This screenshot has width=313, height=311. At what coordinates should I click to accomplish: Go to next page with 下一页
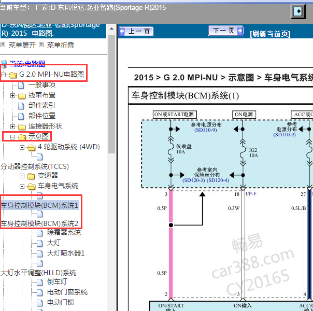tap(225, 31)
